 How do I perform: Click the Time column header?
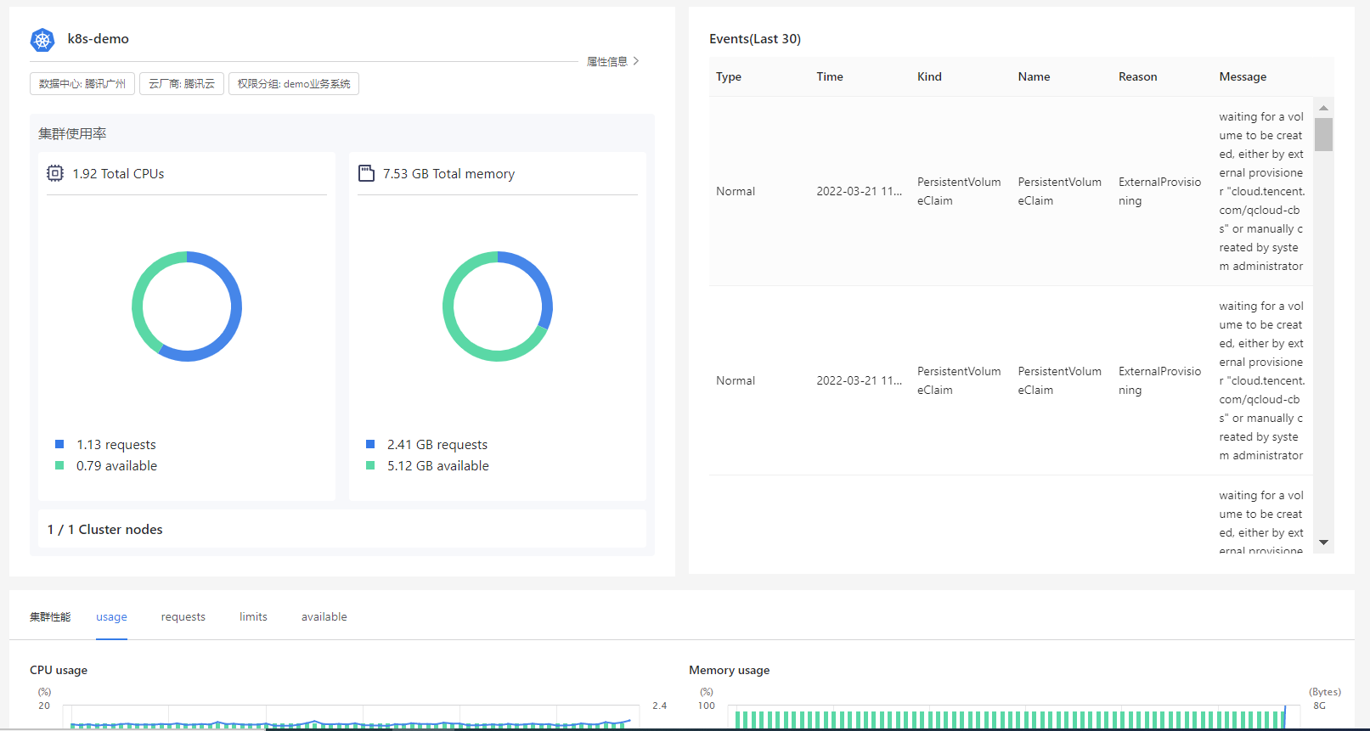[x=830, y=76]
